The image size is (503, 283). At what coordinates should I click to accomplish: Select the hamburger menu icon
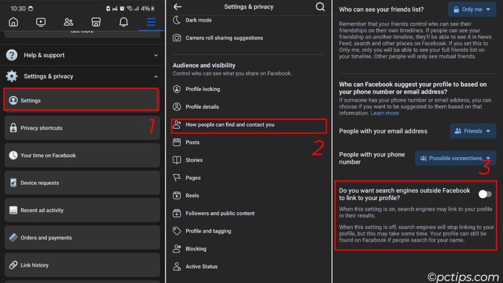[151, 22]
